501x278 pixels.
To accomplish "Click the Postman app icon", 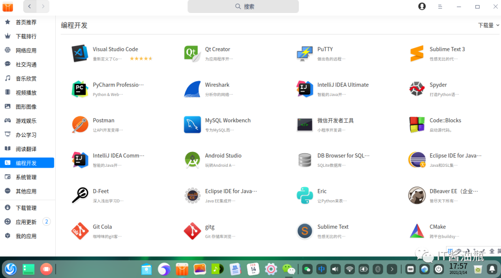I will (x=80, y=125).
